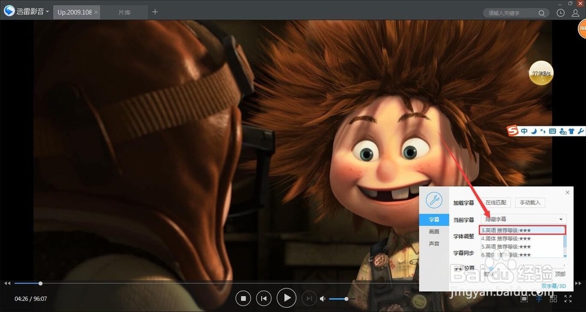
Task: Click the dashed-frame window mode icon
Action: 524,299
